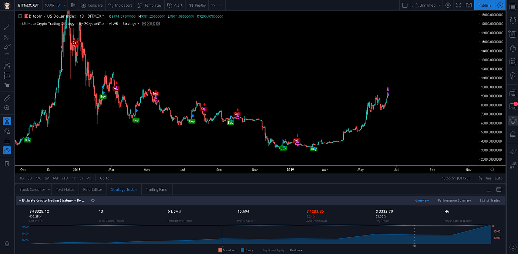Open the user profile avatar
The image size is (518, 254).
7,5
